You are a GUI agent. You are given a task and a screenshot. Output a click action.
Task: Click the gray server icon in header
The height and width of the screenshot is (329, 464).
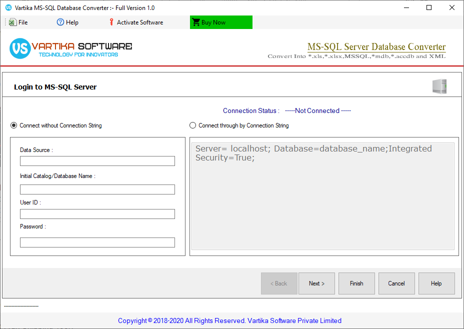pos(439,86)
